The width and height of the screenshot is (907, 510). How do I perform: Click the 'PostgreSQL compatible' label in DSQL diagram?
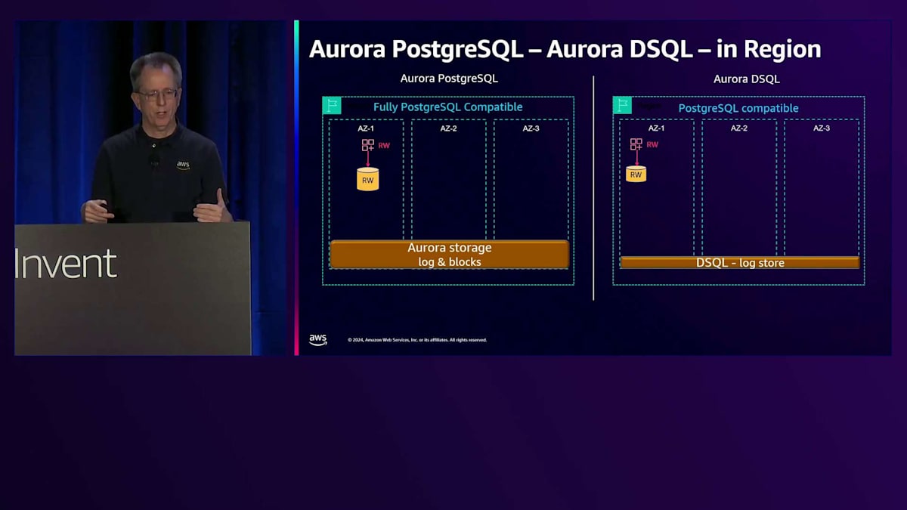pyautogui.click(x=738, y=108)
